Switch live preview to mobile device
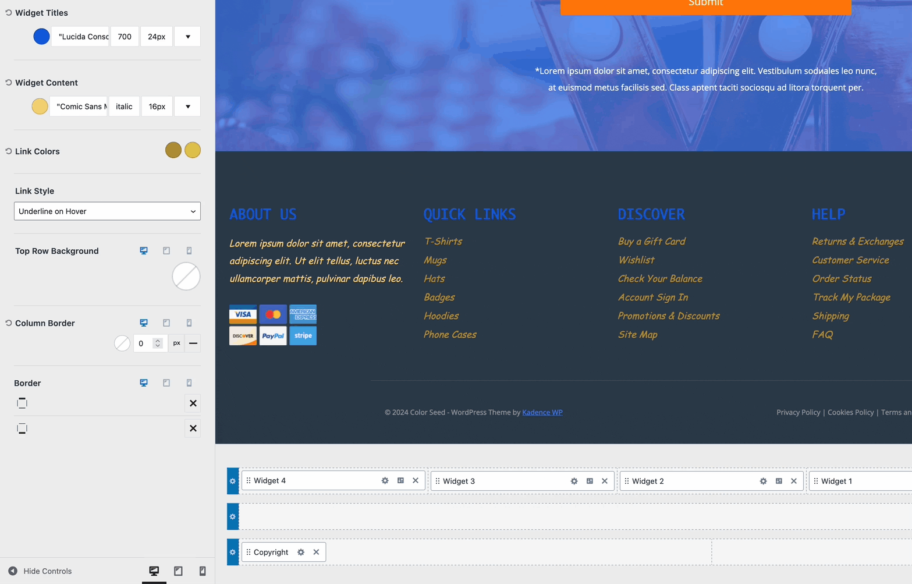This screenshot has width=912, height=584. pos(203,571)
